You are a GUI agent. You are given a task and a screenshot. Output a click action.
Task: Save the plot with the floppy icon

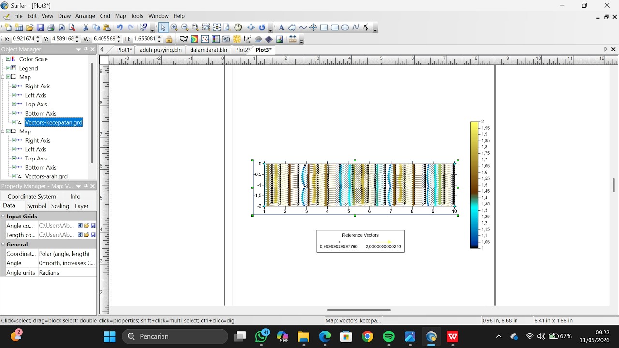[x=40, y=28]
